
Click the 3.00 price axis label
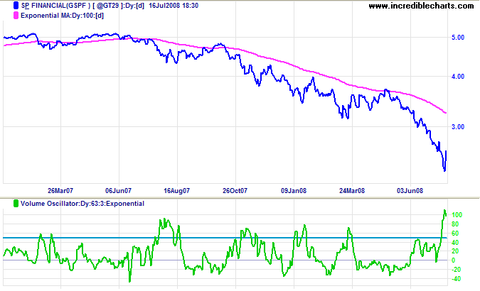point(458,127)
